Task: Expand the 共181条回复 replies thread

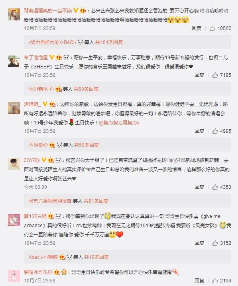Action: tap(109, 42)
